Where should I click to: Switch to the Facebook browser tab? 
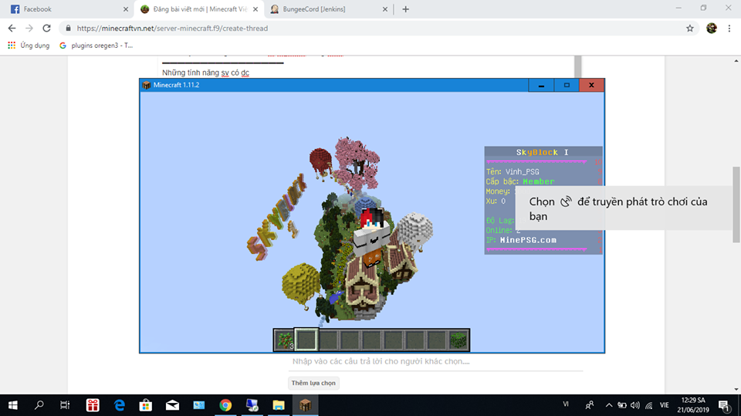66,9
